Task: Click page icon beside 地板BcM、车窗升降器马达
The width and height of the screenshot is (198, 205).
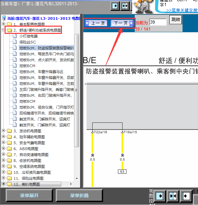Action: click(15, 71)
